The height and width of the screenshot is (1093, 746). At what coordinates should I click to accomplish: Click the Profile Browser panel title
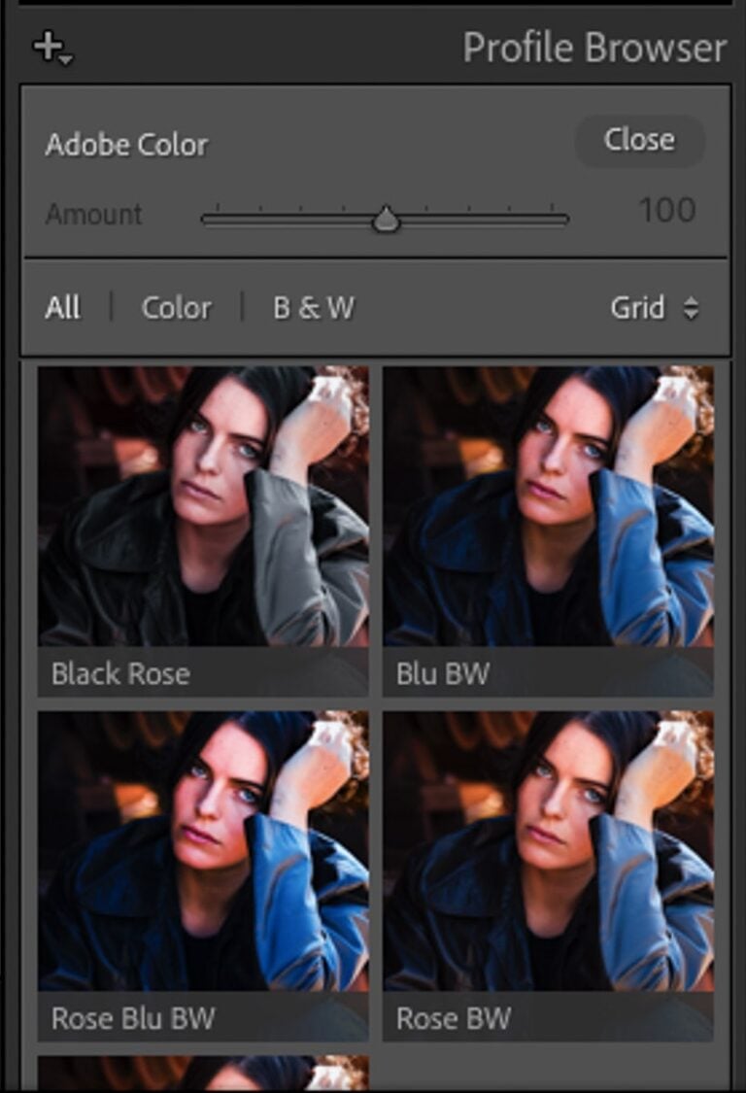(x=594, y=49)
